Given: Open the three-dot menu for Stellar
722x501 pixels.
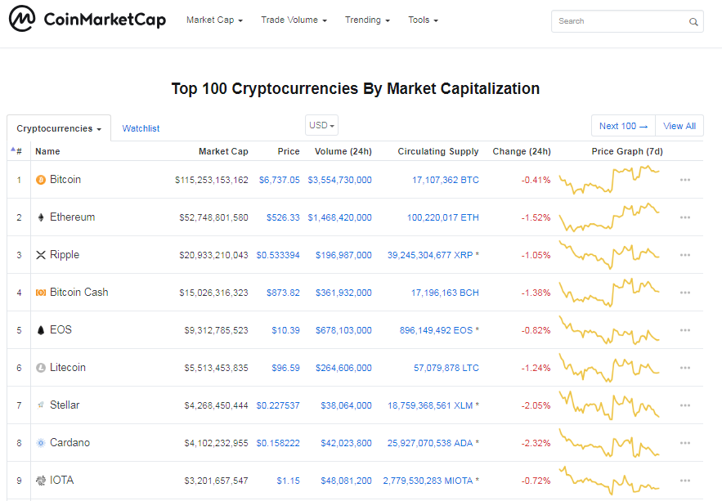Looking at the screenshot, I should [x=685, y=405].
